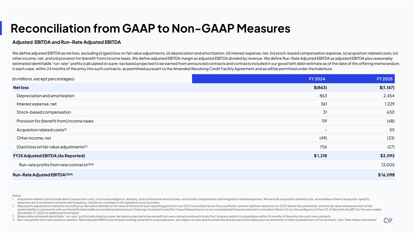Click the Interest expense, net row label
Viewport: 414px width, 233px height.
click(37, 104)
